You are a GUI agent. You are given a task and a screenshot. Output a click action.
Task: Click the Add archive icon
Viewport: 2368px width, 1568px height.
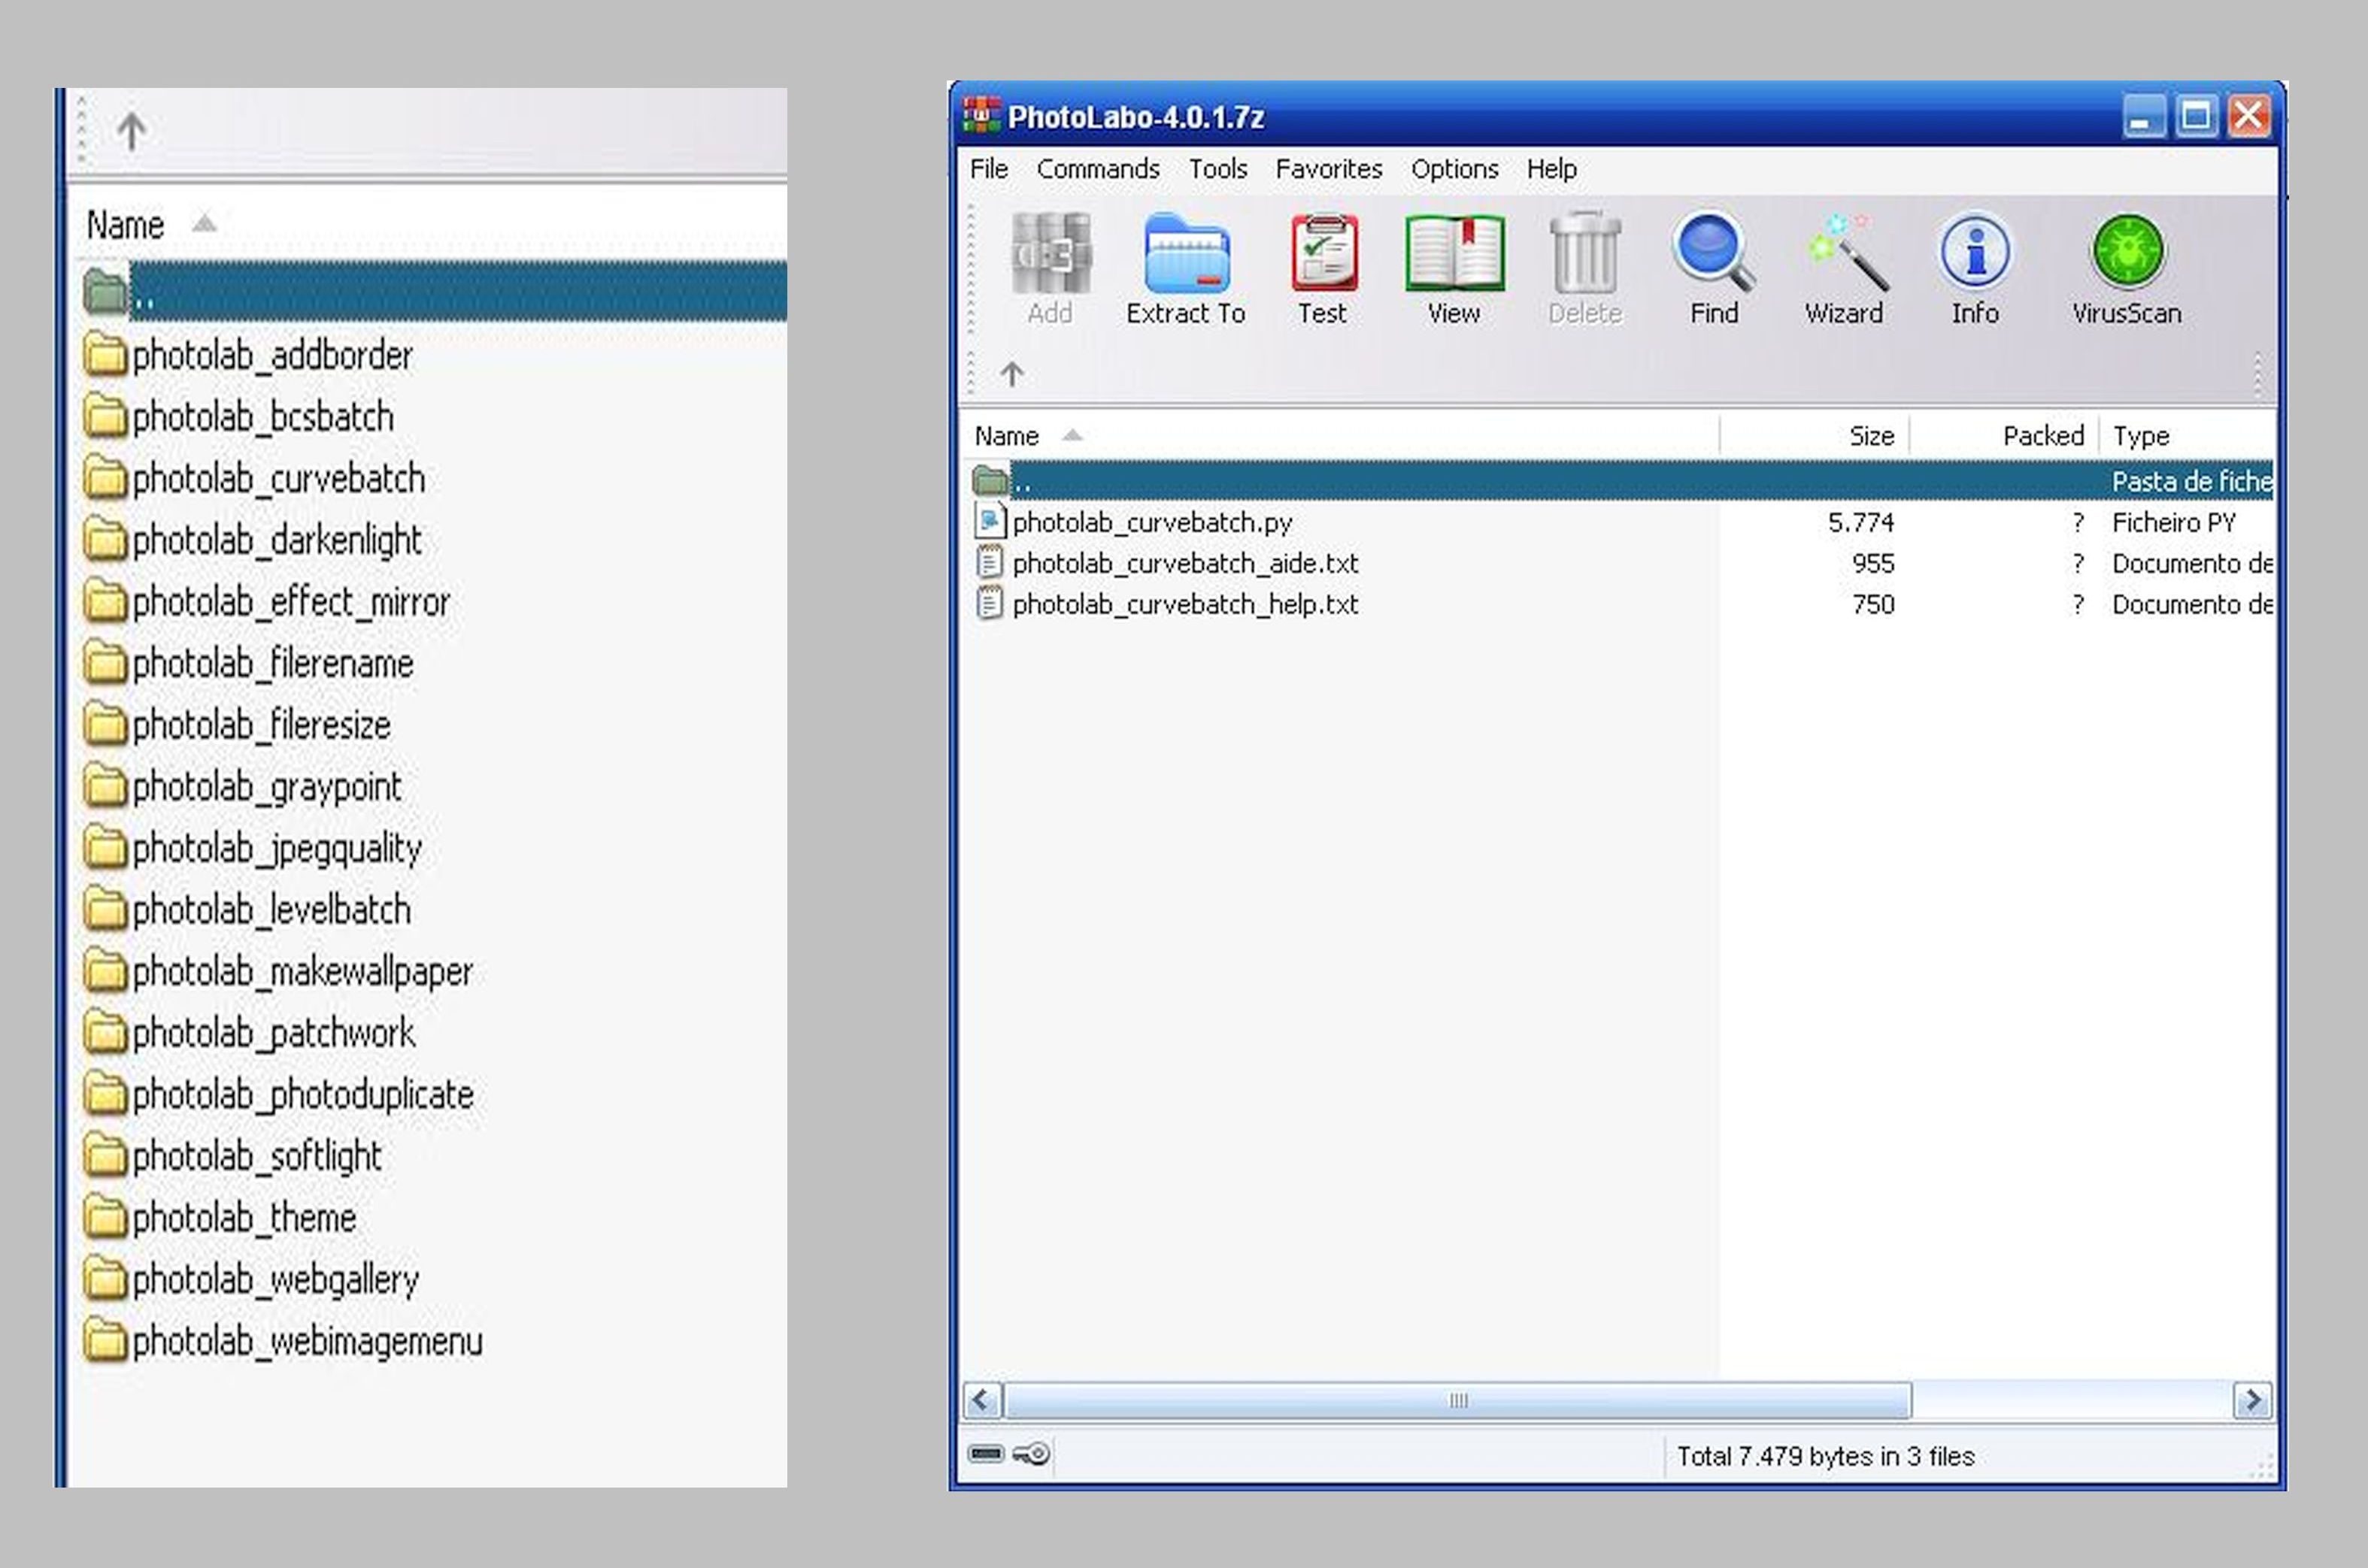click(x=1050, y=256)
